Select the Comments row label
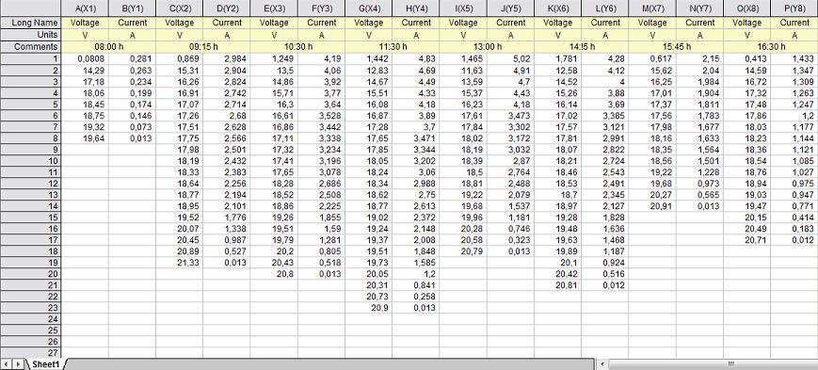This screenshot has width=818, height=370. 31,46
